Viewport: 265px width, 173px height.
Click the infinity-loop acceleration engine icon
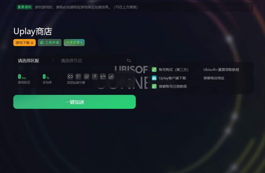pos(70,77)
